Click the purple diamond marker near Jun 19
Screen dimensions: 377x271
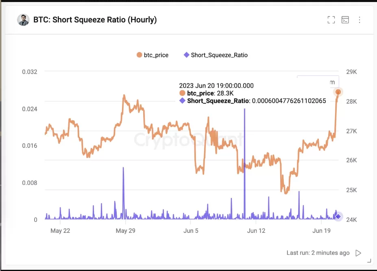pyautogui.click(x=338, y=217)
